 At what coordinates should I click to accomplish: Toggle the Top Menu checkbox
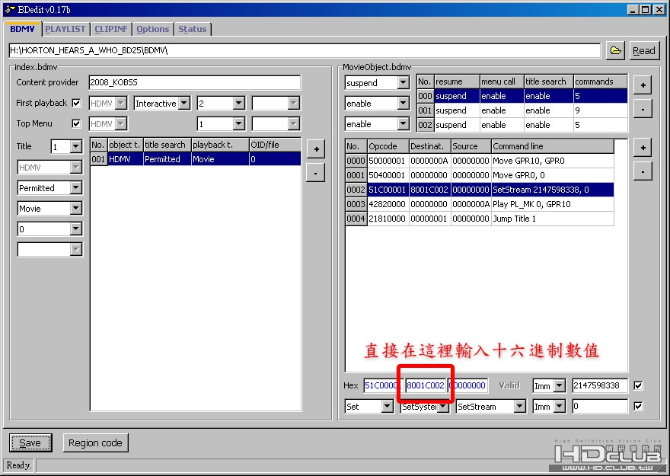pos(76,123)
